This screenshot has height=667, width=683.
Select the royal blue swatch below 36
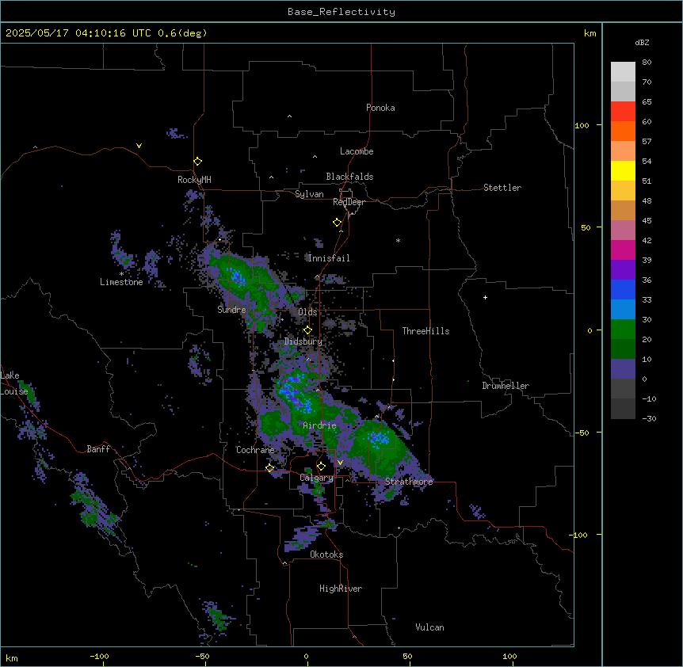(x=623, y=289)
